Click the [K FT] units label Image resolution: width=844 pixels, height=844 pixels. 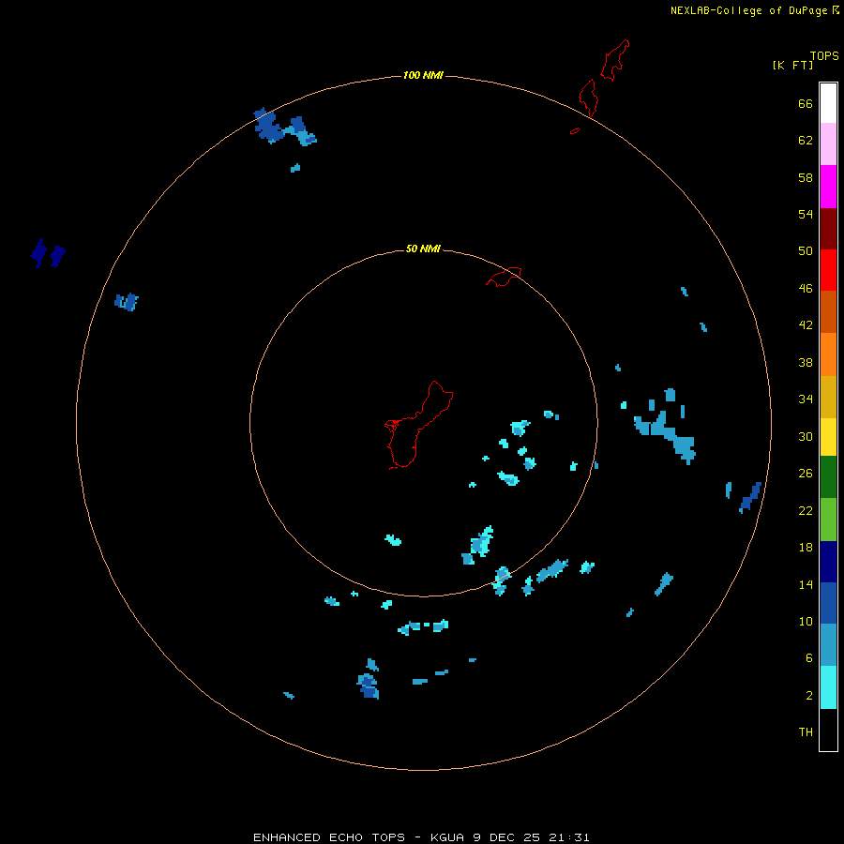[792, 65]
